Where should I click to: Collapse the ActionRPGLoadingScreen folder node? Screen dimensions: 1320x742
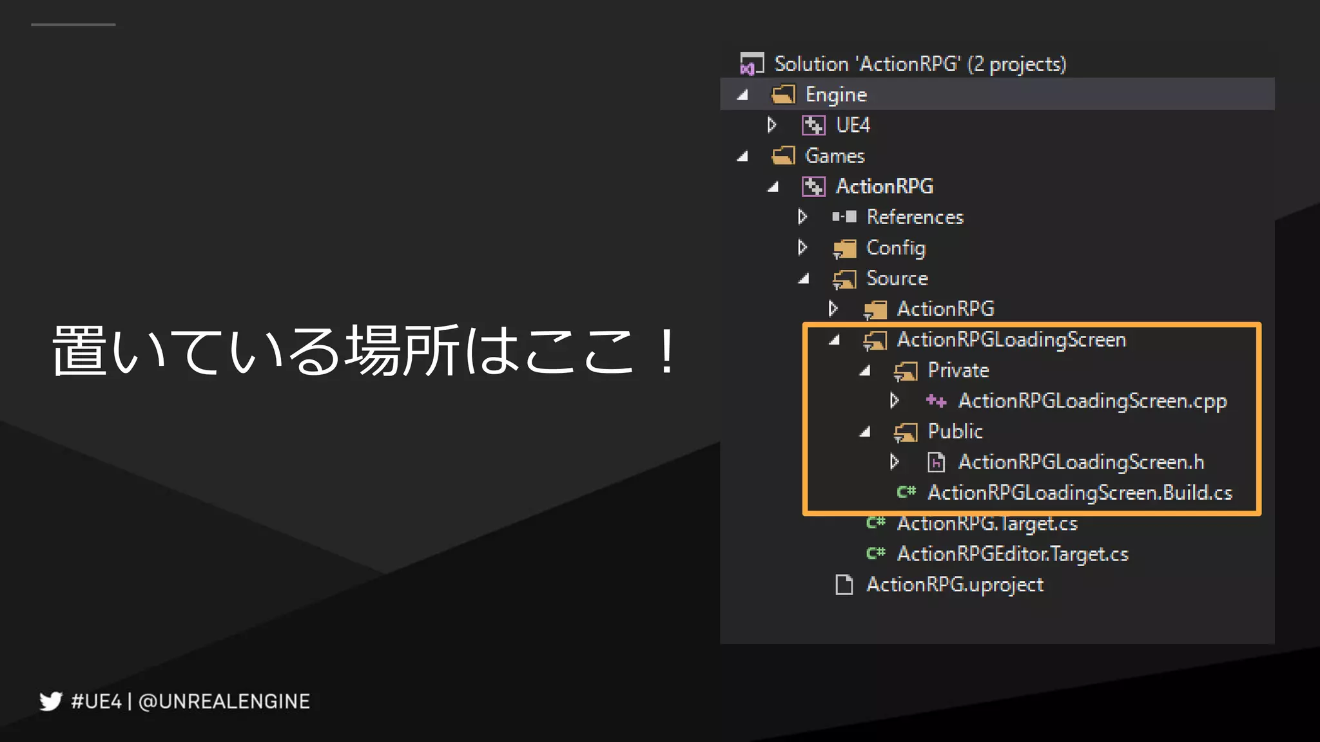point(835,340)
